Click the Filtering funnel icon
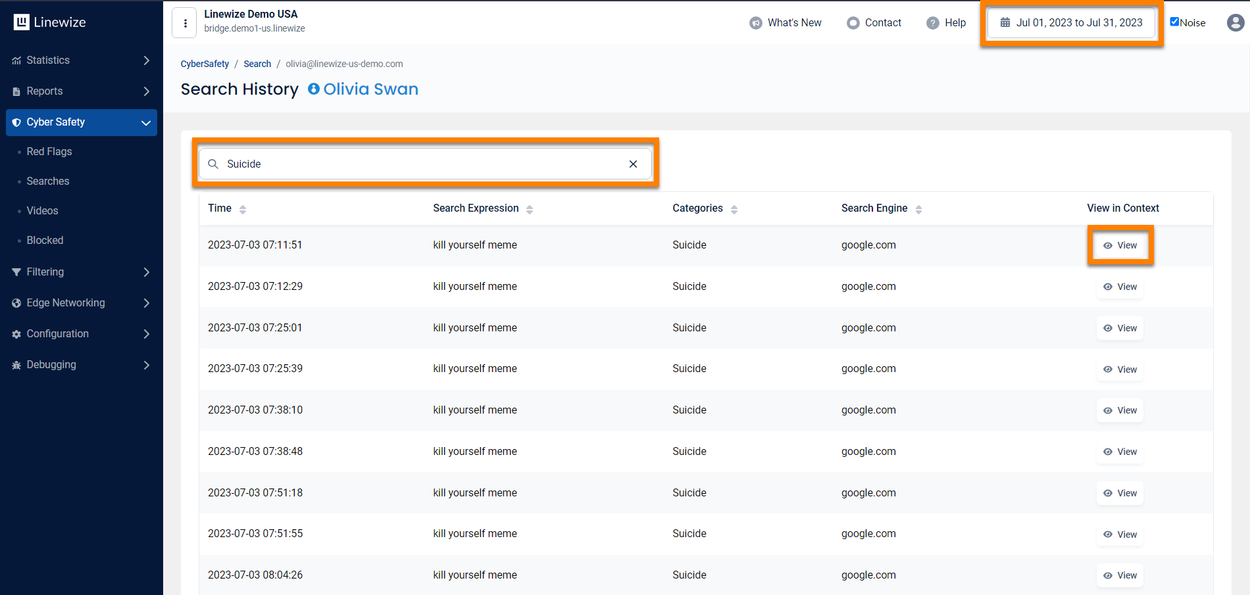 (x=16, y=272)
